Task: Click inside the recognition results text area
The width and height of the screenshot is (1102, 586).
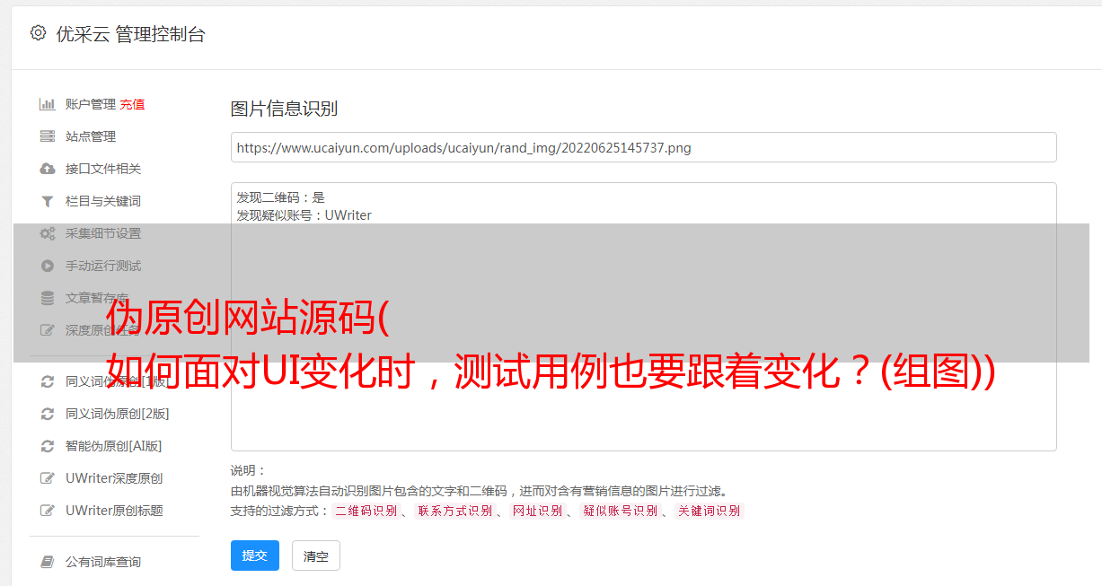Action: click(x=643, y=316)
